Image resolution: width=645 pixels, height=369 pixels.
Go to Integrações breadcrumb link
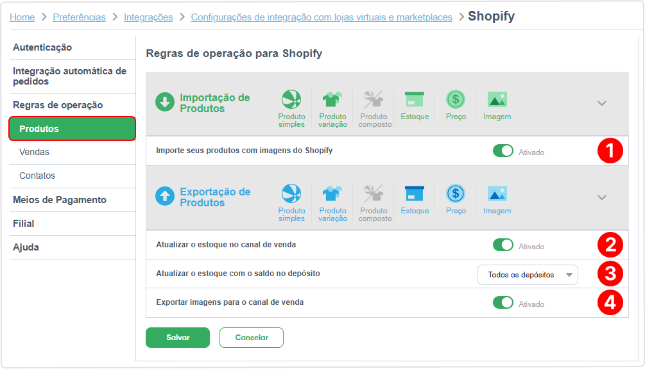[x=148, y=17]
